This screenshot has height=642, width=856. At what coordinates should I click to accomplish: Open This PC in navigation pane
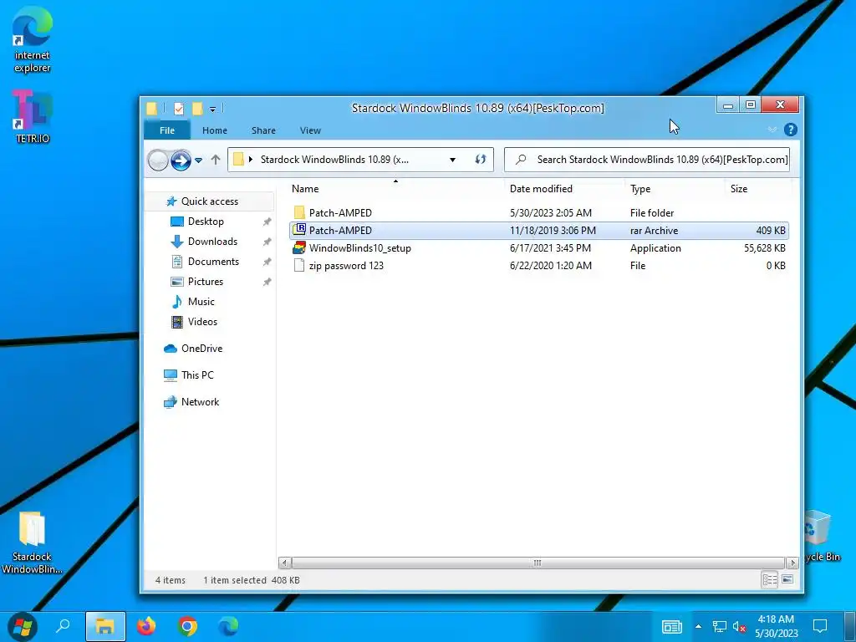click(x=197, y=375)
